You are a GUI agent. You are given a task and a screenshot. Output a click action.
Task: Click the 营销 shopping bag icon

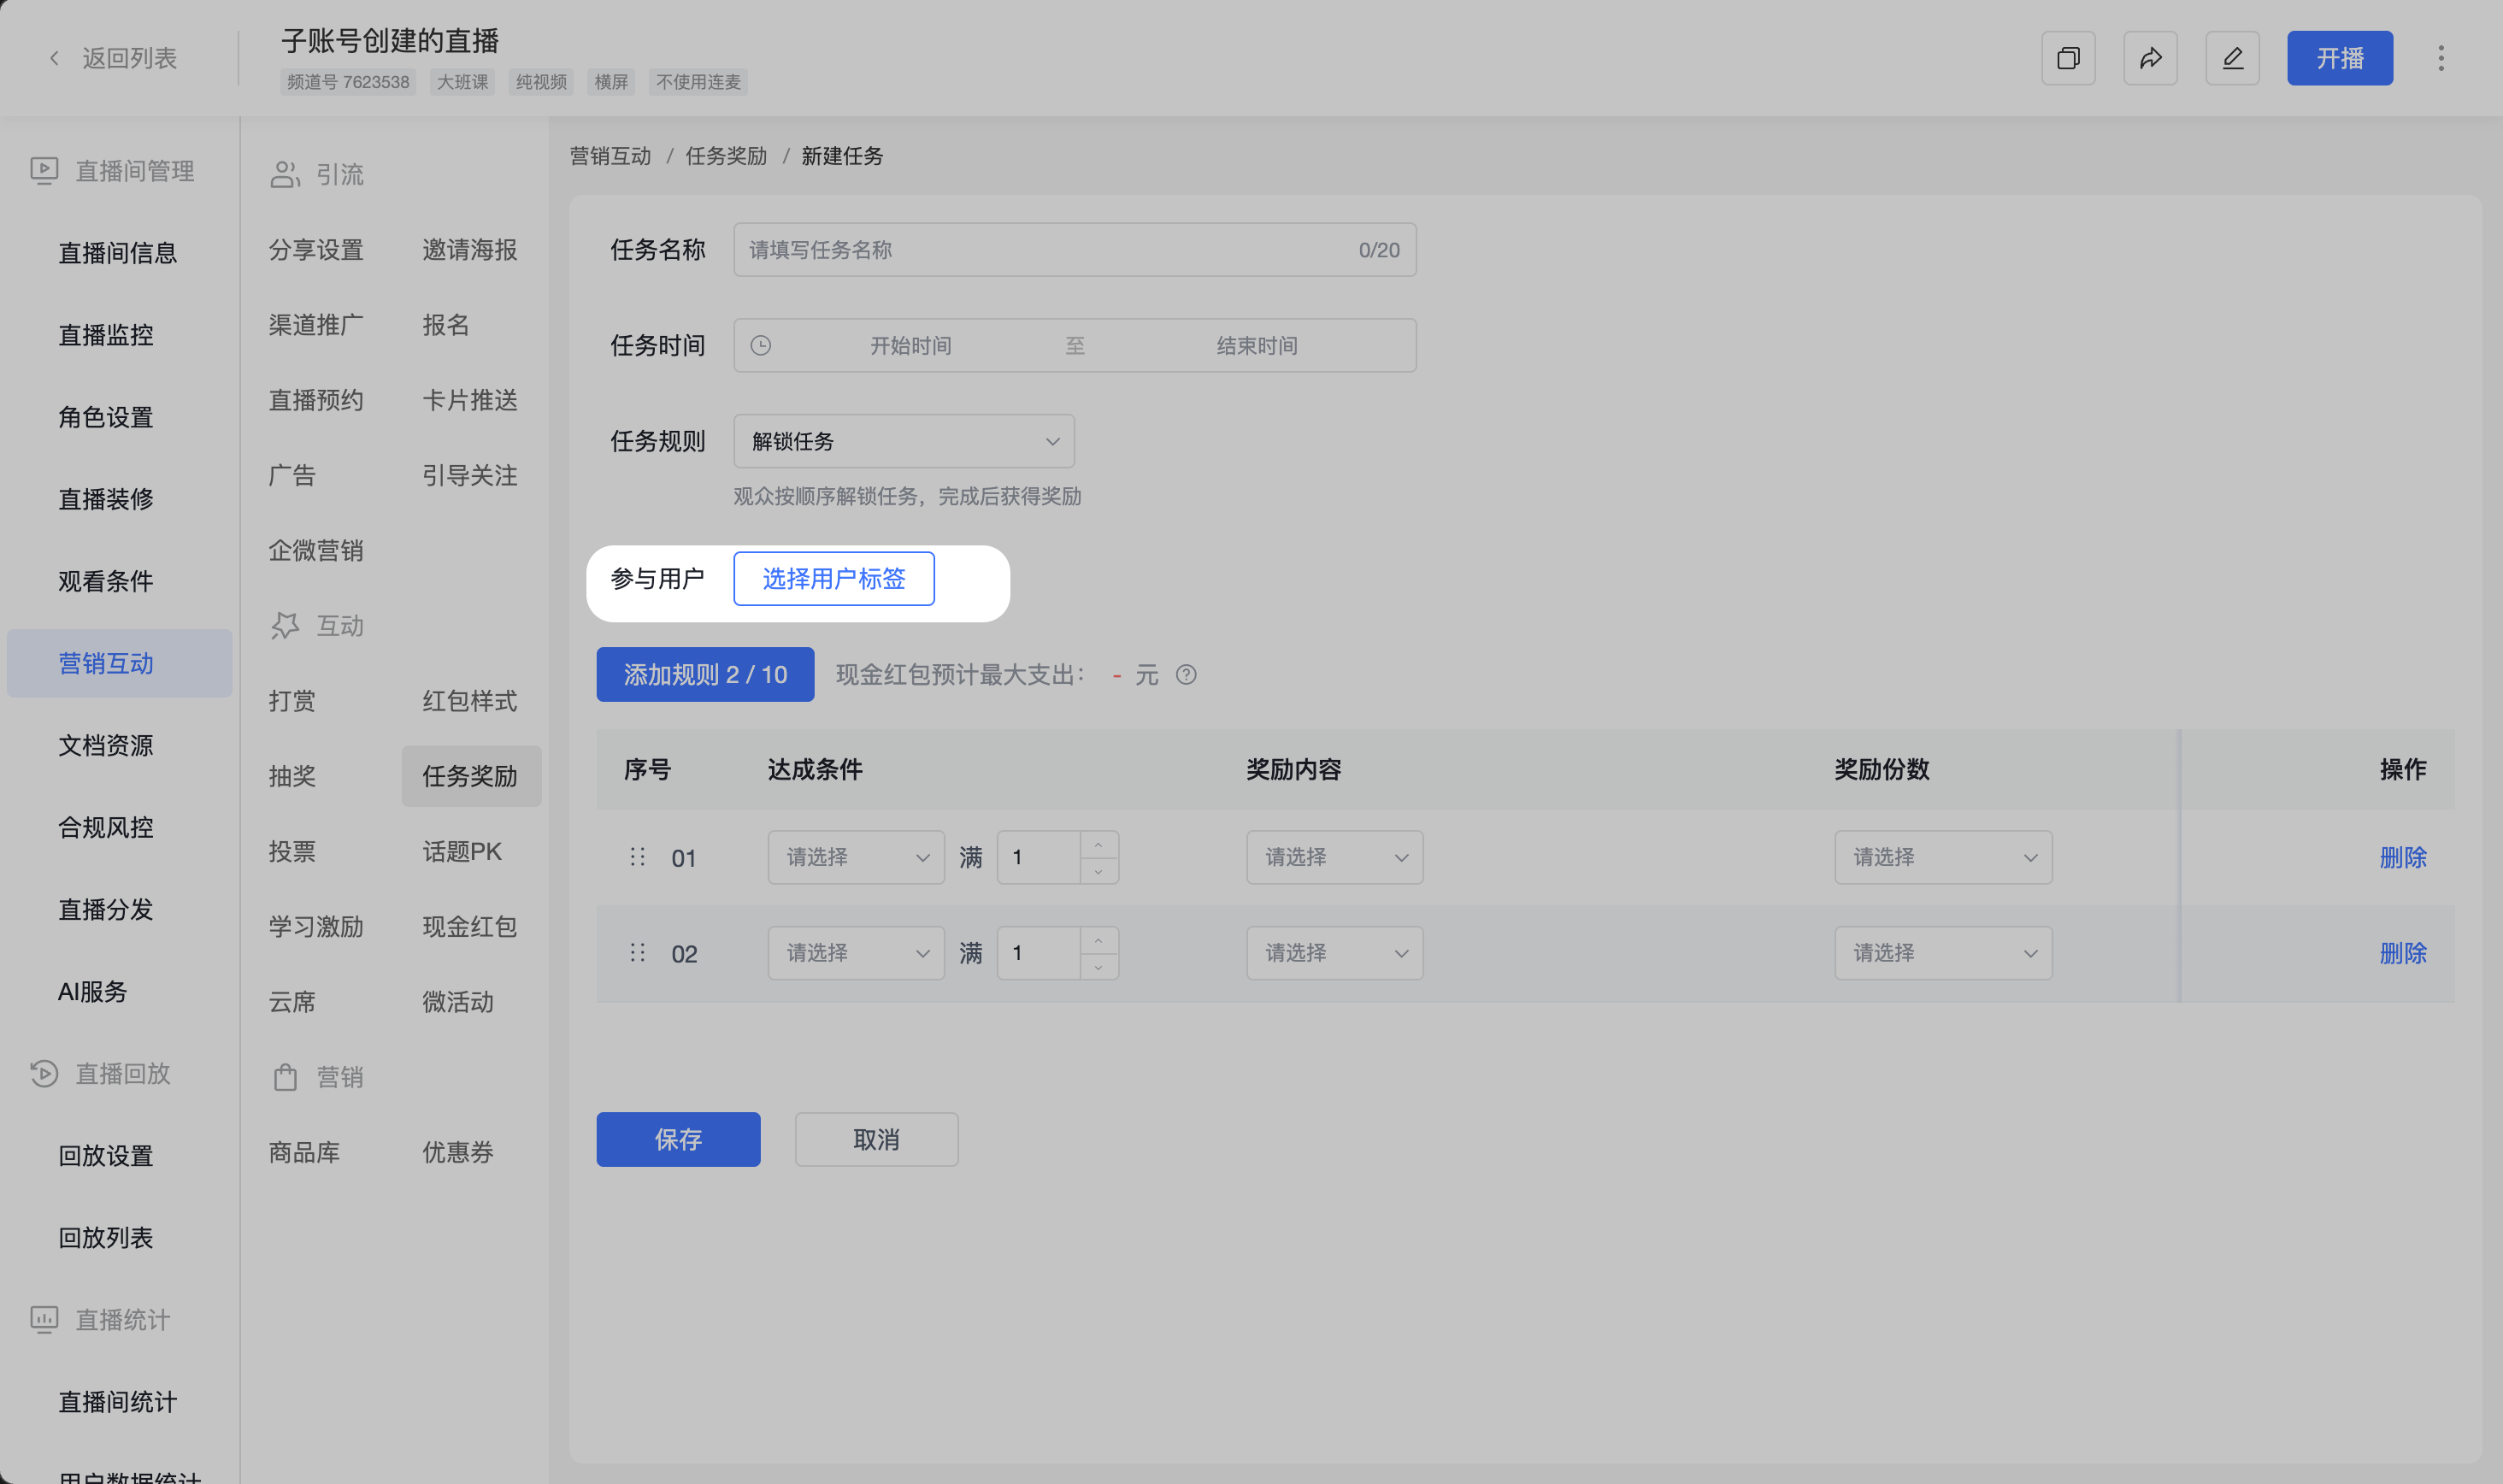[x=285, y=1077]
